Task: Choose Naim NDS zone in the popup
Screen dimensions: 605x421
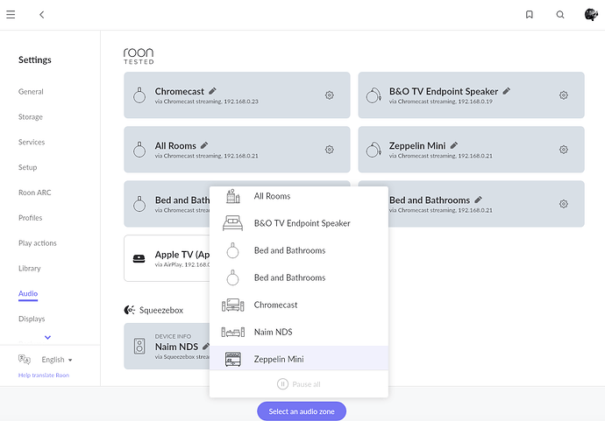Action: [299, 332]
